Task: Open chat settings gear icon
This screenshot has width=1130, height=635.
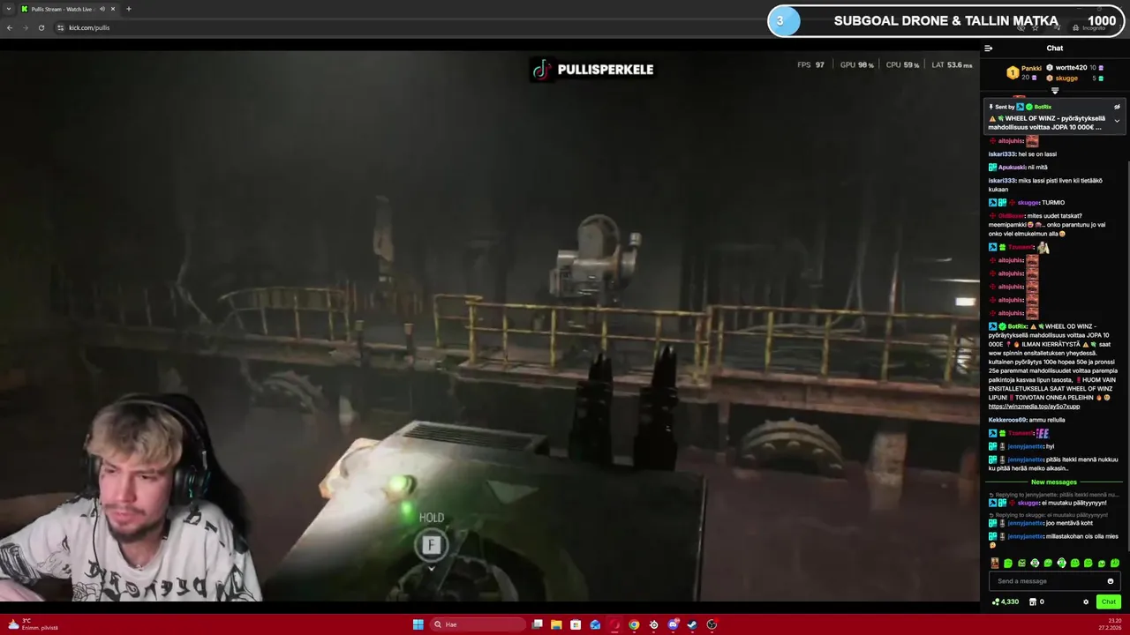Action: click(x=1086, y=601)
